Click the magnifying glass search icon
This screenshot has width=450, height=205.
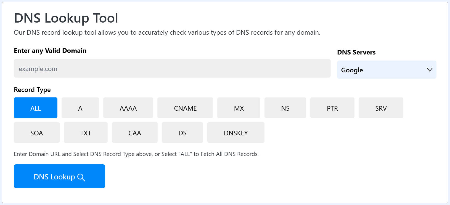81,177
